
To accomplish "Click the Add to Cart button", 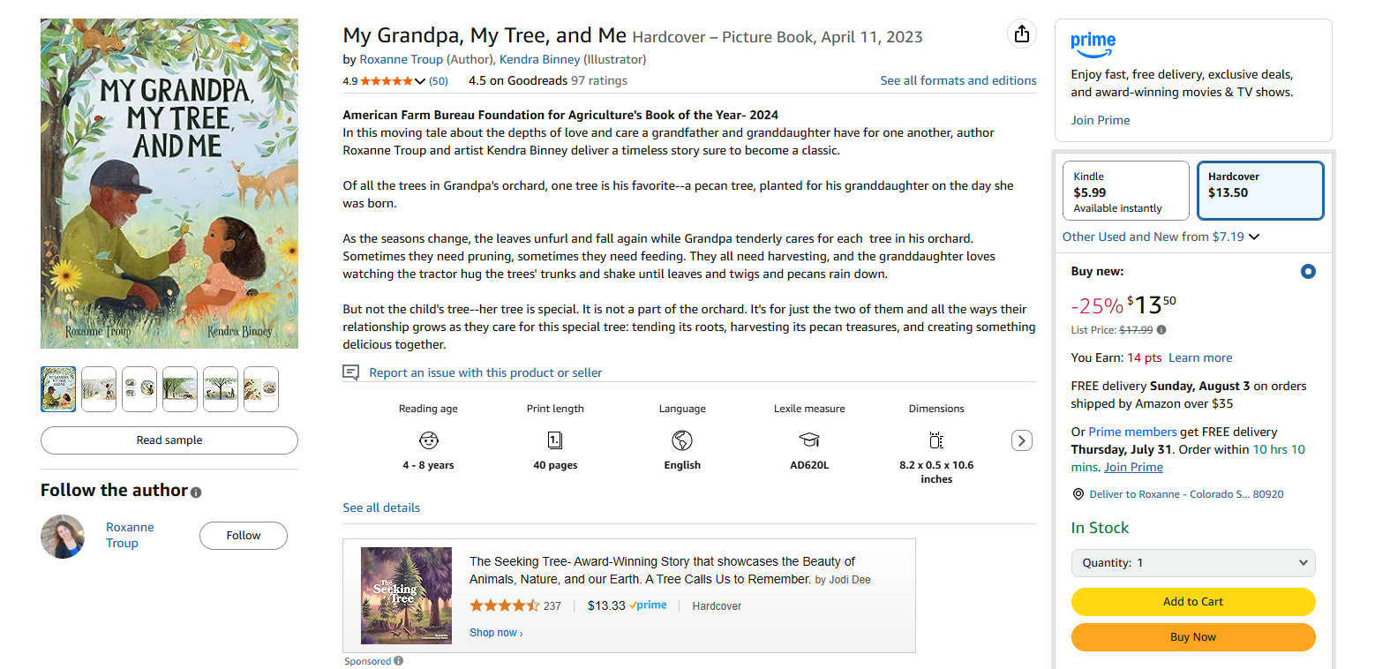I will [x=1192, y=602].
